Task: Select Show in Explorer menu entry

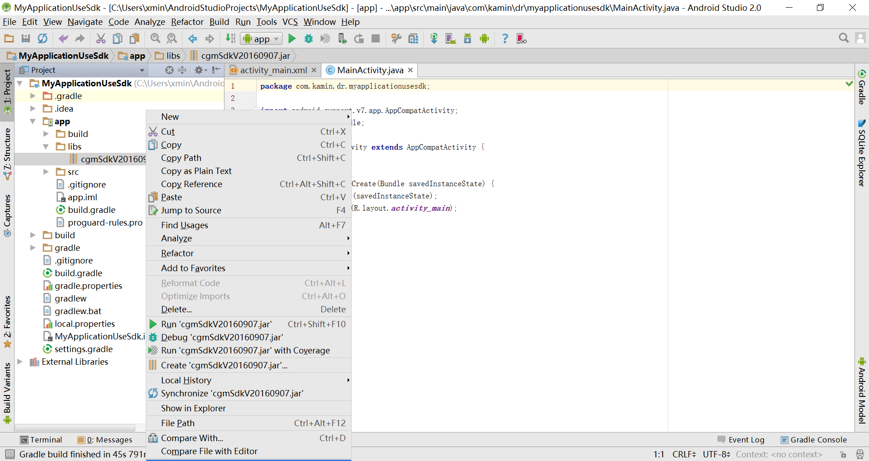Action: (248, 408)
